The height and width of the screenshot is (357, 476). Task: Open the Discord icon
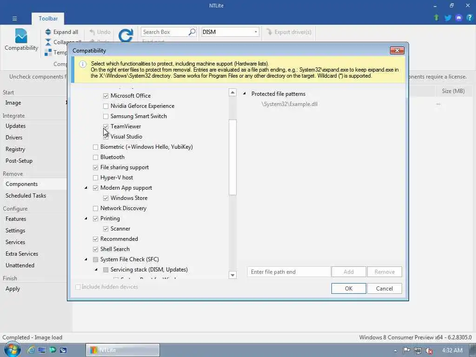(459, 18)
